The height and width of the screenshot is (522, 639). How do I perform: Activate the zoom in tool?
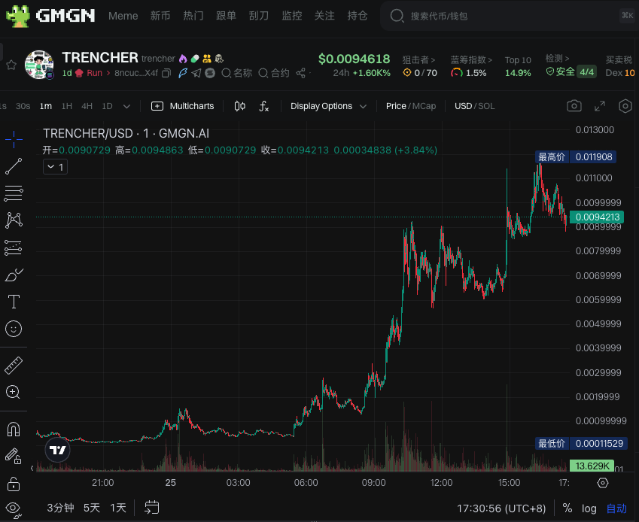click(x=13, y=392)
